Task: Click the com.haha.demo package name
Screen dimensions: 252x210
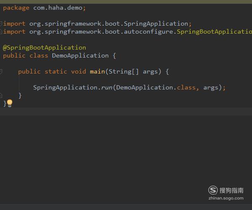Action: click(58, 8)
